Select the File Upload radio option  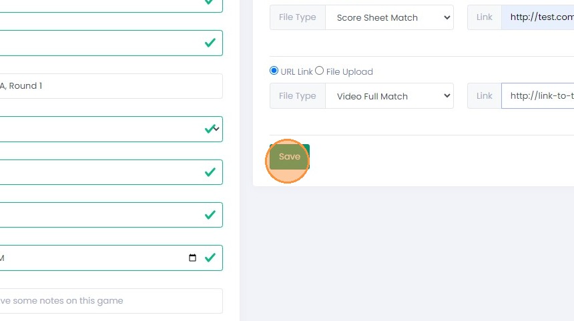tap(319, 70)
